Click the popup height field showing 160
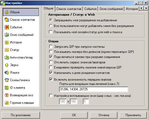 pyautogui.click(x=73, y=101)
